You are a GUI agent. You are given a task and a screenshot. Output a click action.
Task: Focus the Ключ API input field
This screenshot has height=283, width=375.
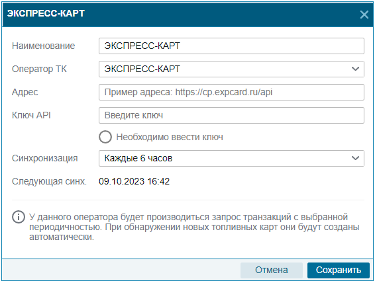pos(231,115)
